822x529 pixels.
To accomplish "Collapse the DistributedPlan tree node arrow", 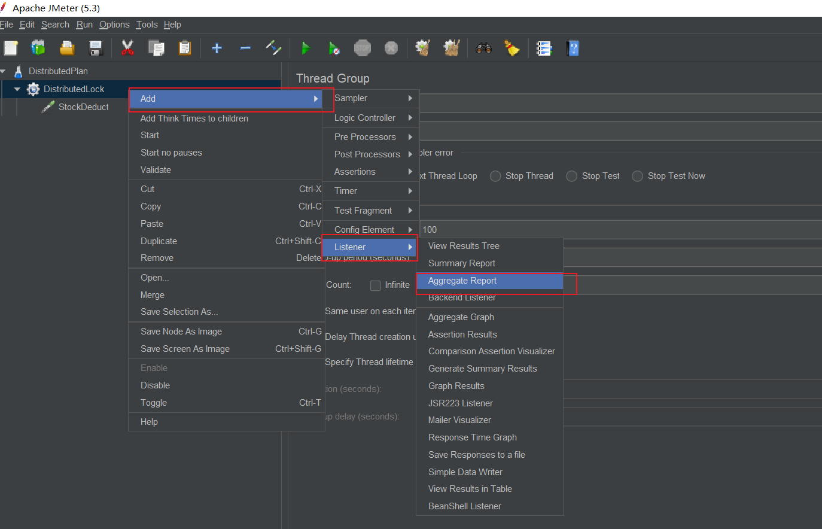I will tap(2, 71).
